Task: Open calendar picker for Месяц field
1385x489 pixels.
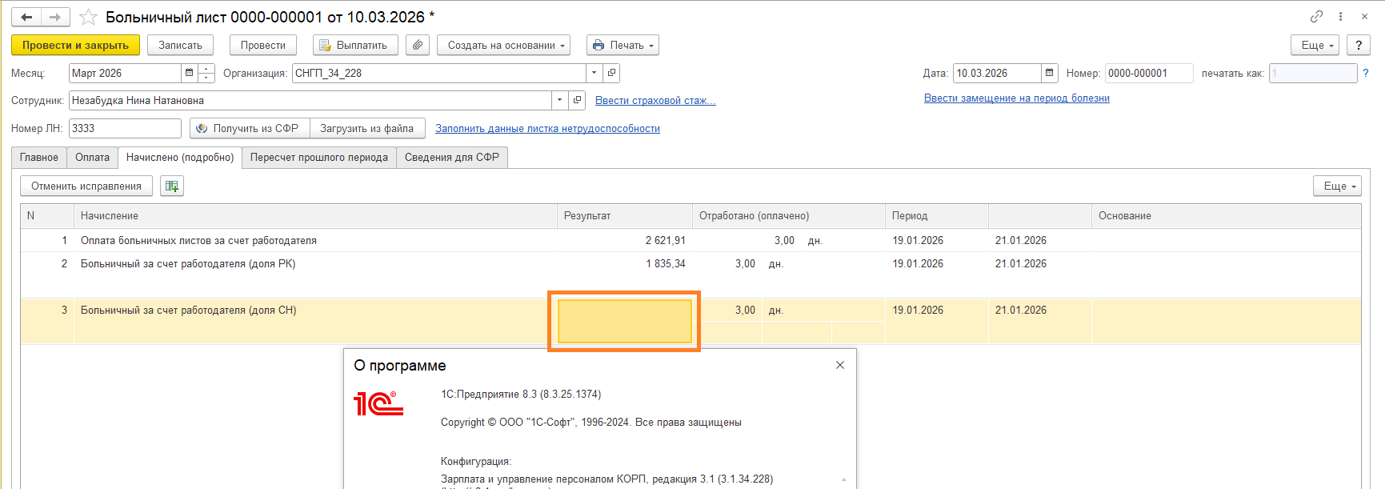Action: [x=189, y=73]
